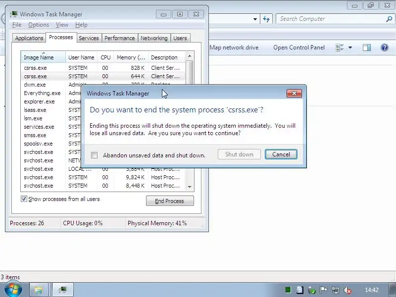Click Open Control Panel in Explorer
This screenshot has width=396, height=297.
coord(299,48)
